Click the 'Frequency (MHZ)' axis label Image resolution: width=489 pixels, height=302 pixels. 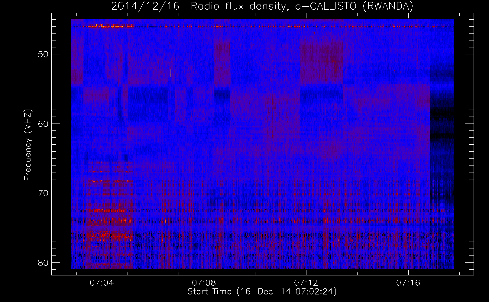point(28,145)
